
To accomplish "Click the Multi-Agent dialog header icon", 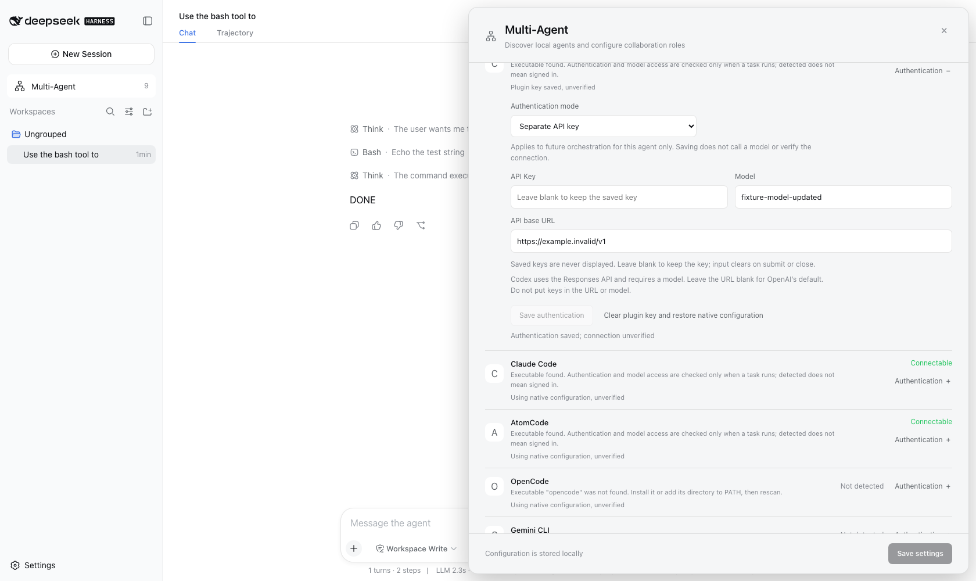I will [x=491, y=37].
